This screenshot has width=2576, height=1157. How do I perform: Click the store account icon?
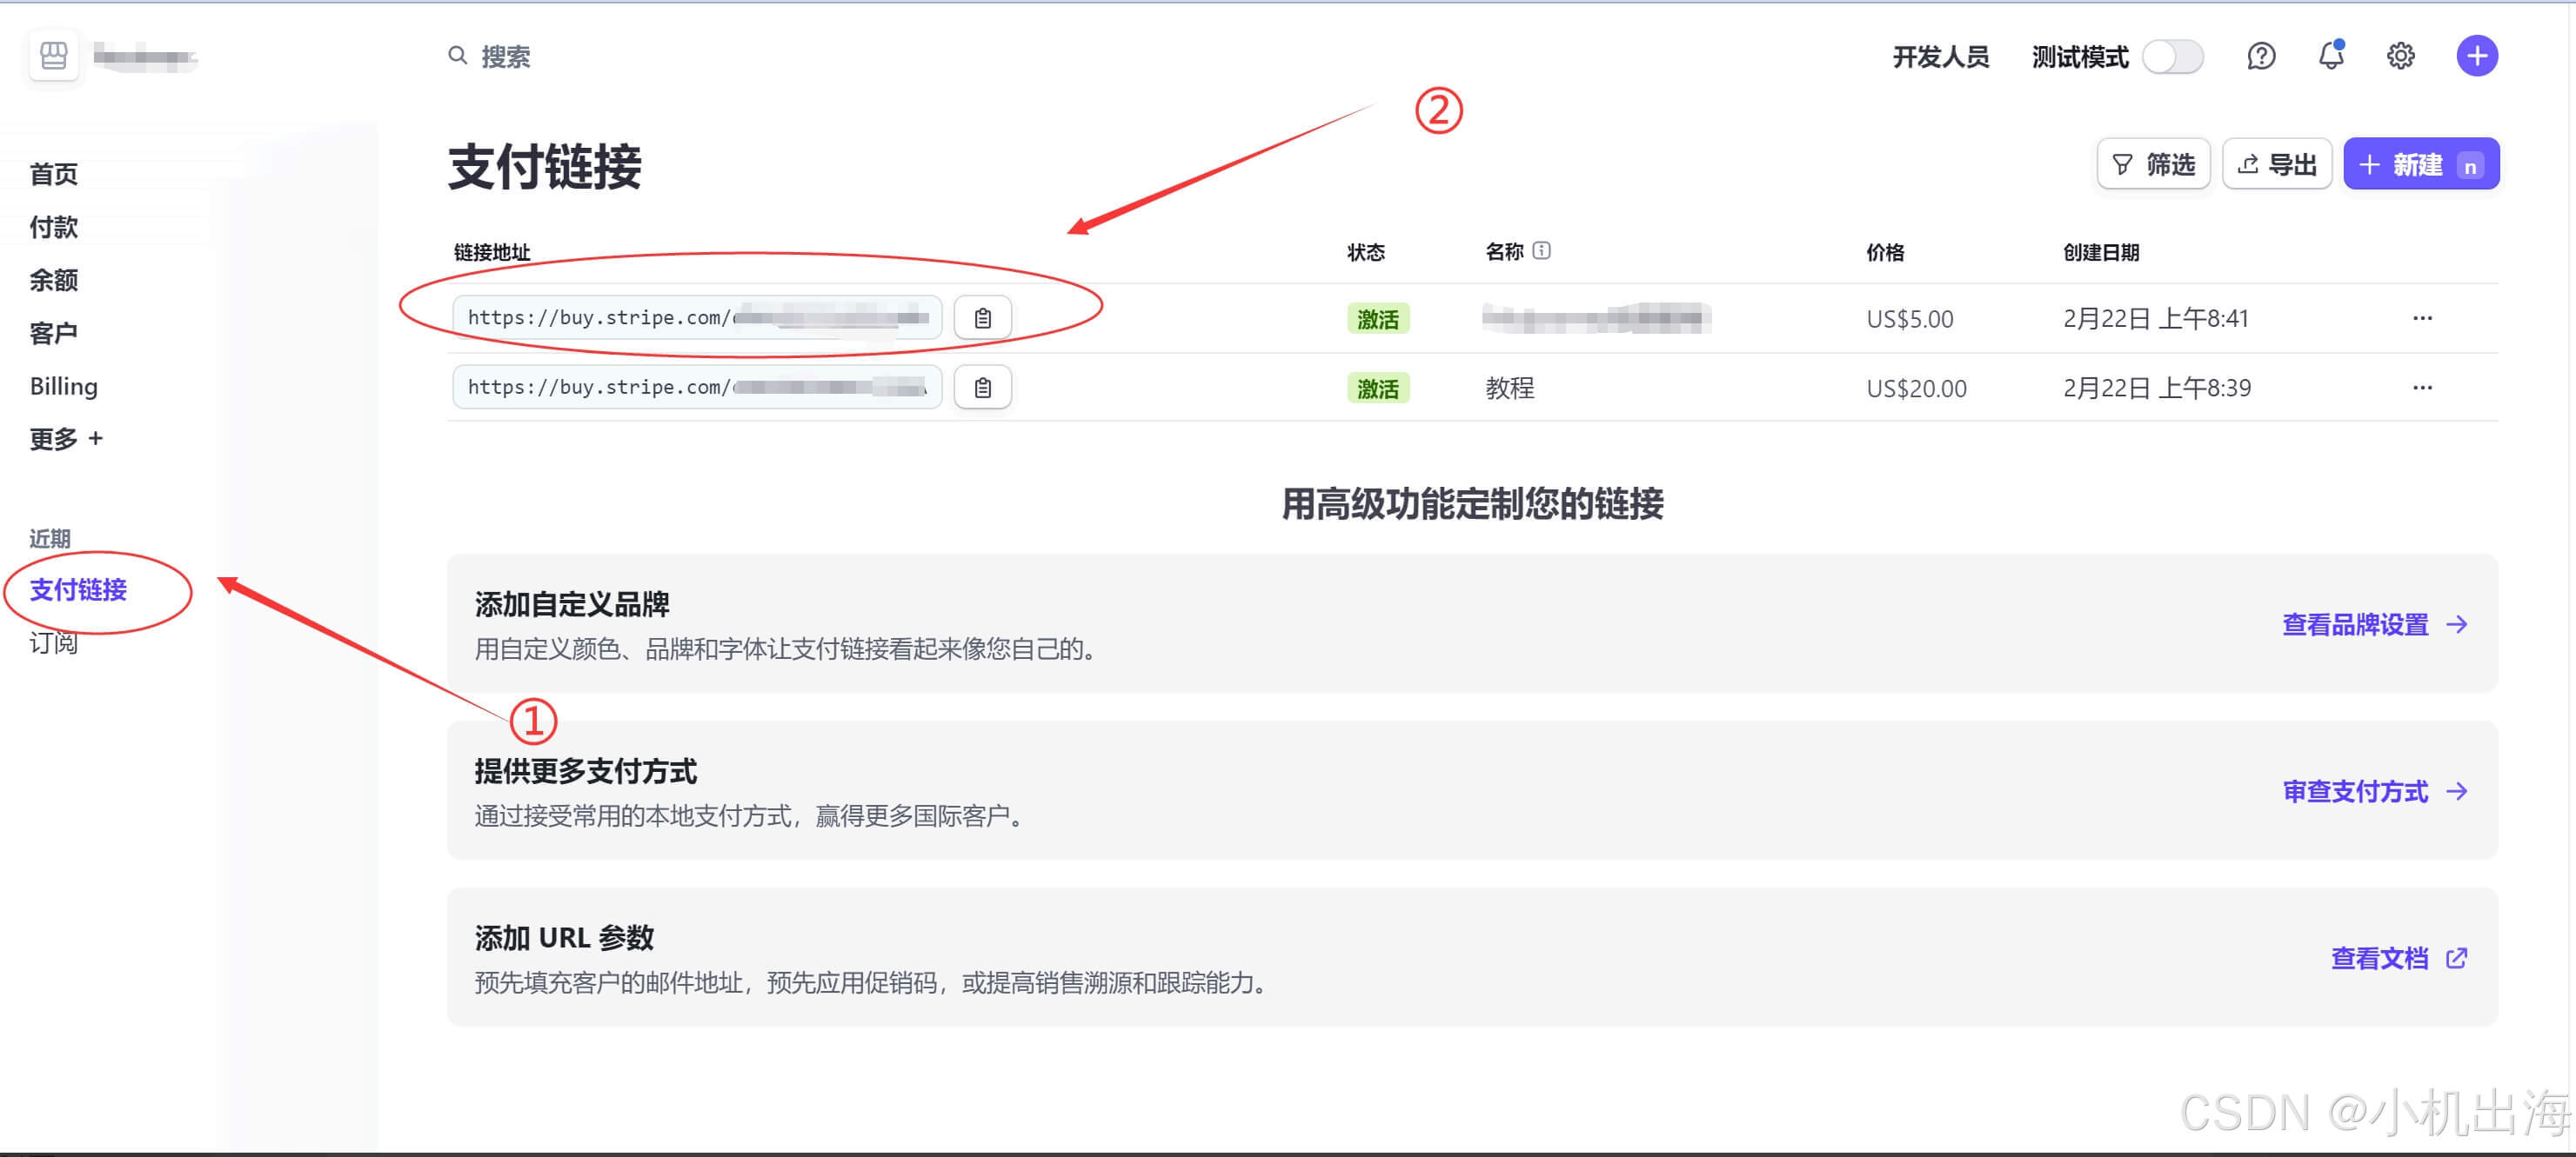tap(54, 56)
